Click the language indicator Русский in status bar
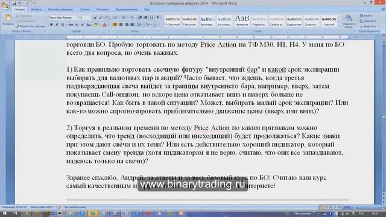386x217 pixels. pyautogui.click(x=75, y=207)
